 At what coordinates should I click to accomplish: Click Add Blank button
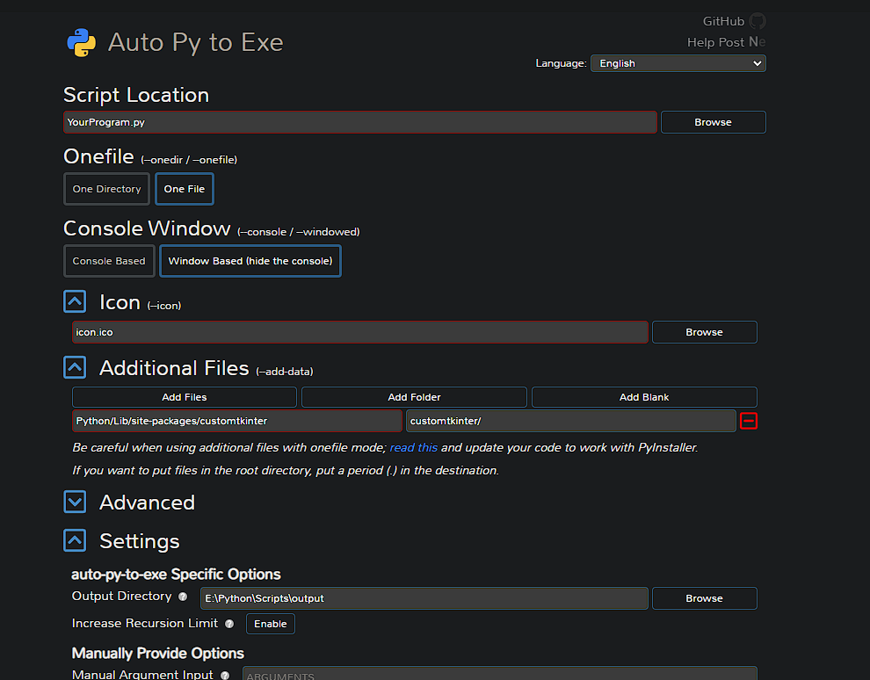[x=644, y=397]
